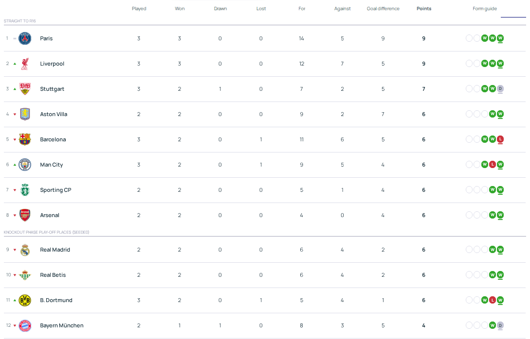530x339 pixels.
Task: Select the Barcelona crest icon
Action: 25,139
